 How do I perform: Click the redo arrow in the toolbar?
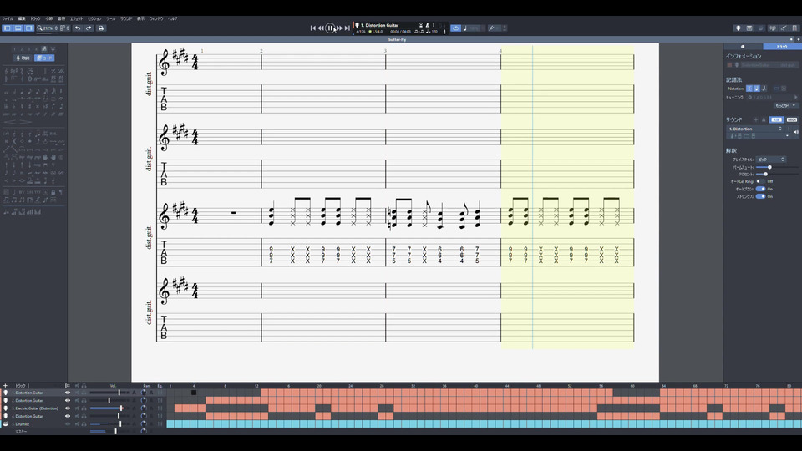tap(89, 28)
